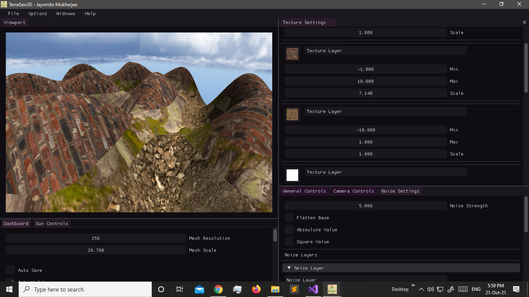Open Visual Studio from the taskbar

tap(313, 289)
